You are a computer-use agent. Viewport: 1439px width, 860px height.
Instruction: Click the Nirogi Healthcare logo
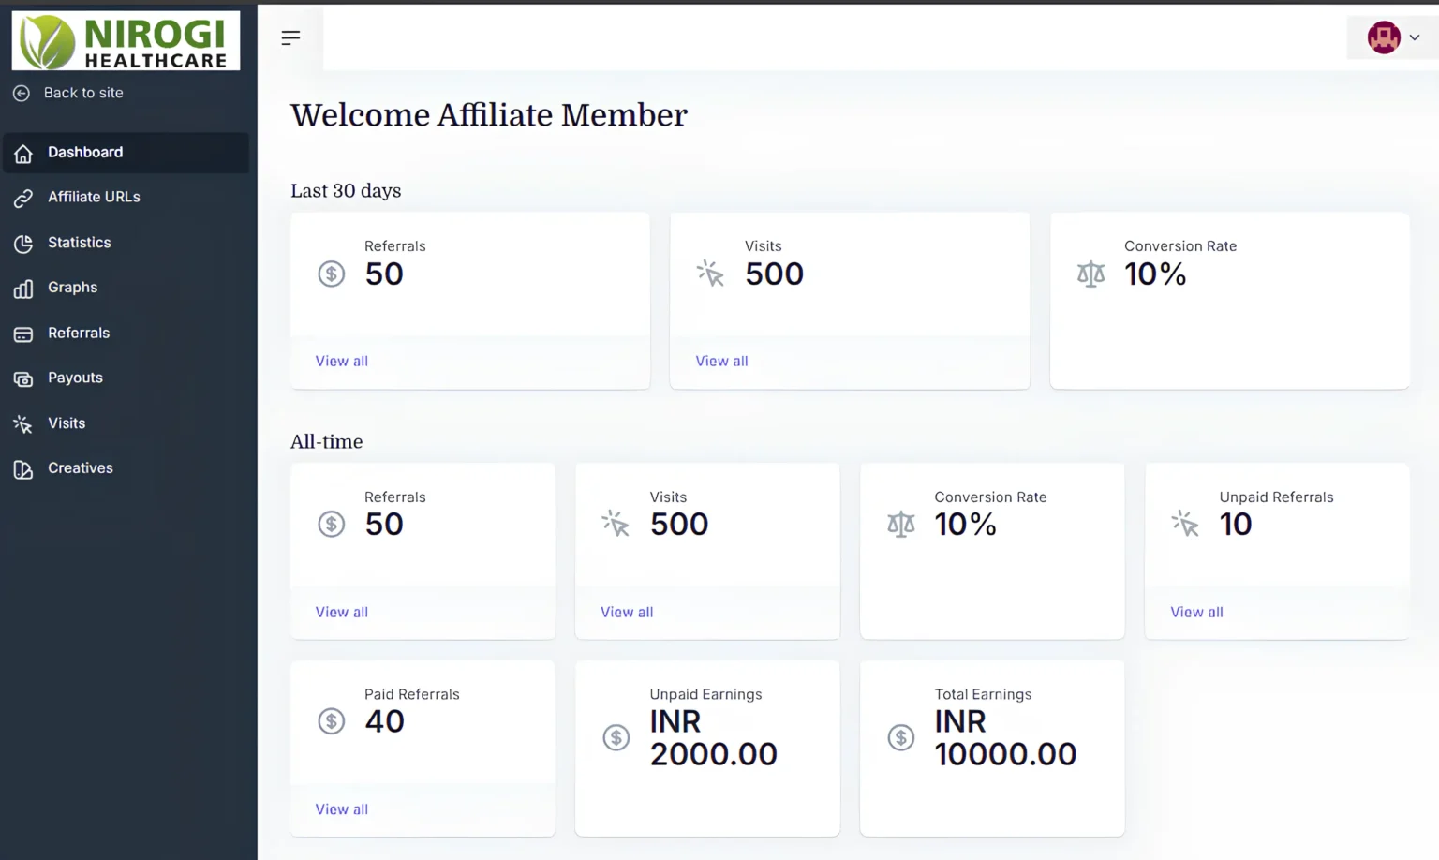[126, 40]
